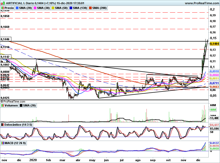Click the 0,15 price axis label
This screenshot has height=163, width=220.
[213, 38]
